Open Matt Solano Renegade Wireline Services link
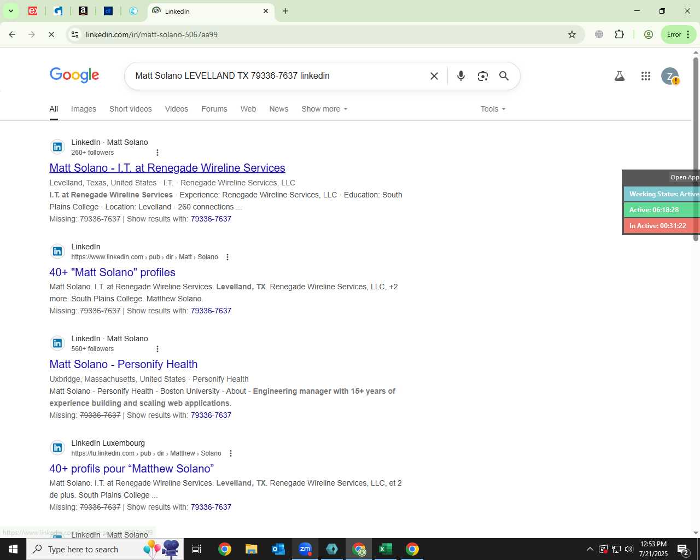The height and width of the screenshot is (560, 700). click(x=167, y=168)
